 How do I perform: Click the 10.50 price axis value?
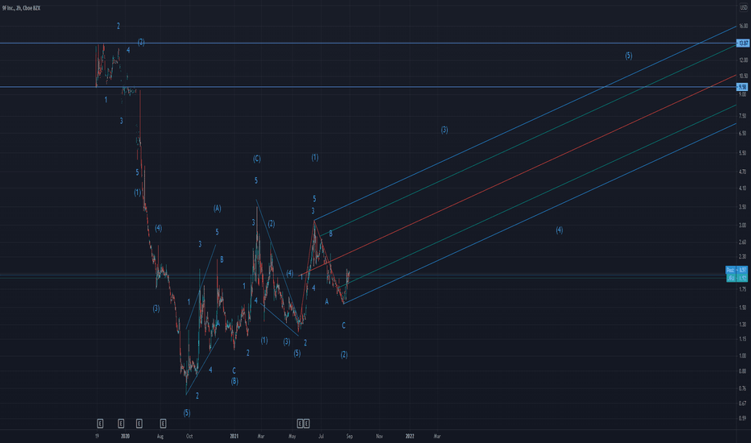(743, 76)
